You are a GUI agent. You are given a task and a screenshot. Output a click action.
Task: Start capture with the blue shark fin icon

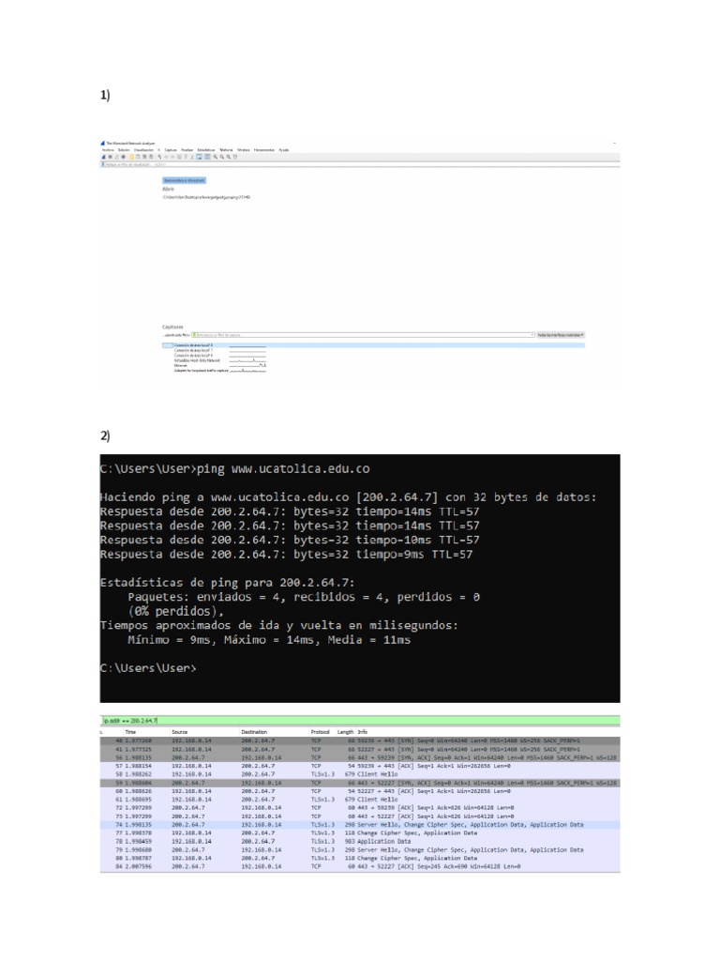coord(103,157)
